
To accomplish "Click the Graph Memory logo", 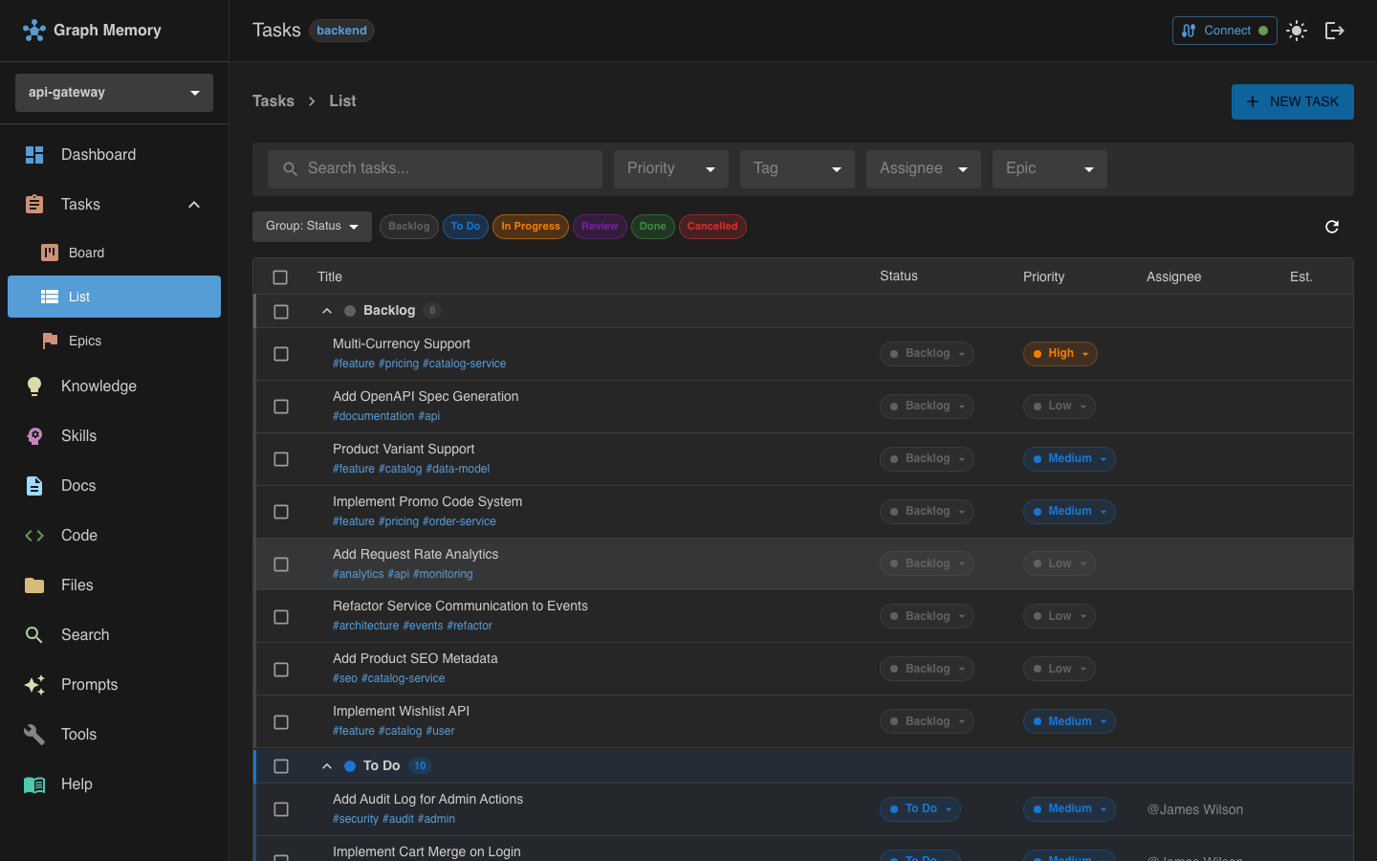I will pos(92,30).
